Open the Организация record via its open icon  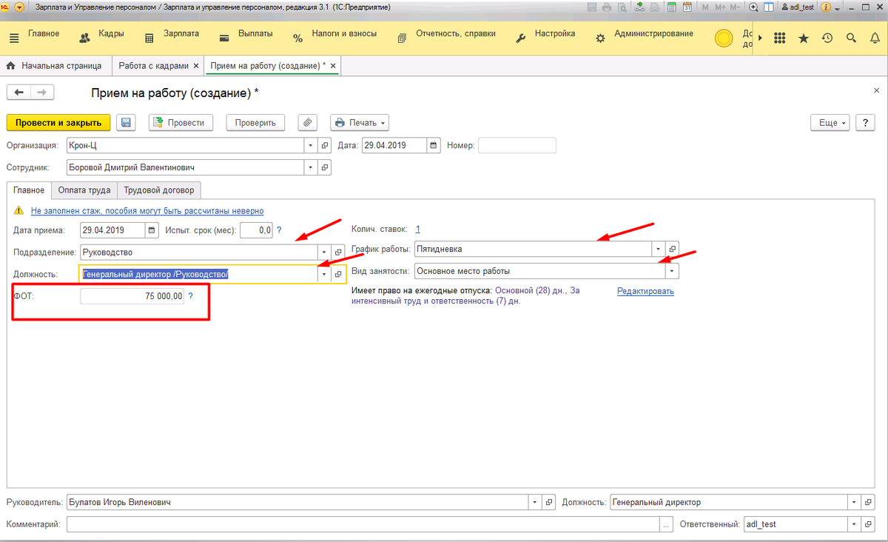coord(325,145)
